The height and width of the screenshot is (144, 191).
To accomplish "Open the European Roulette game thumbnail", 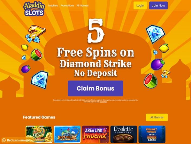I will (x=124, y=134).
